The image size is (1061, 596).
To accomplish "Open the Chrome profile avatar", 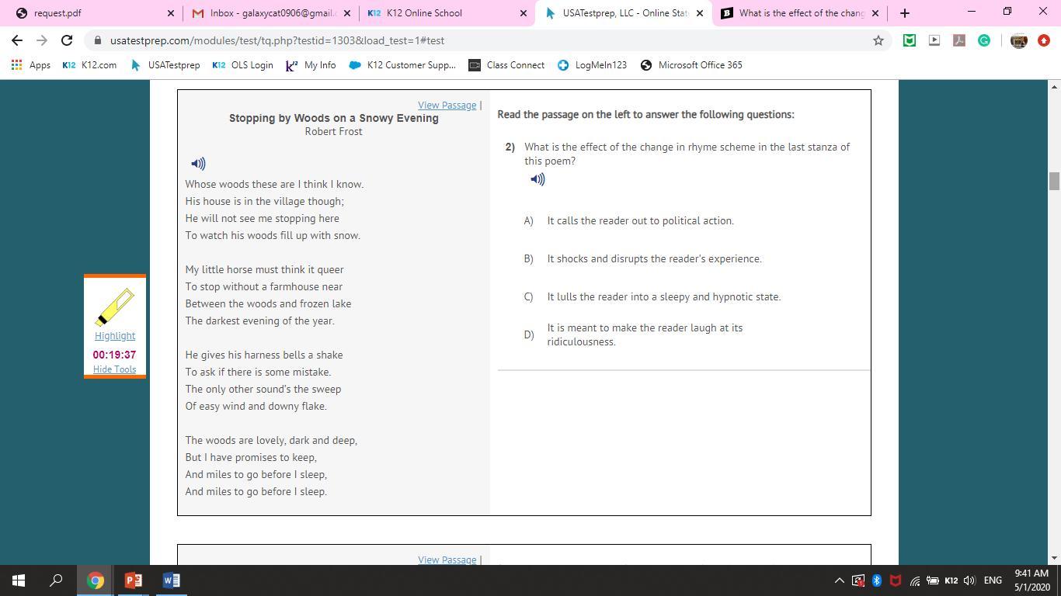I will pos(1019,40).
